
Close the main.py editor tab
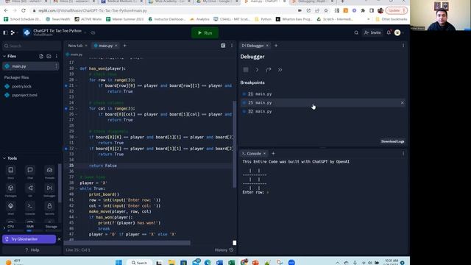(x=116, y=46)
